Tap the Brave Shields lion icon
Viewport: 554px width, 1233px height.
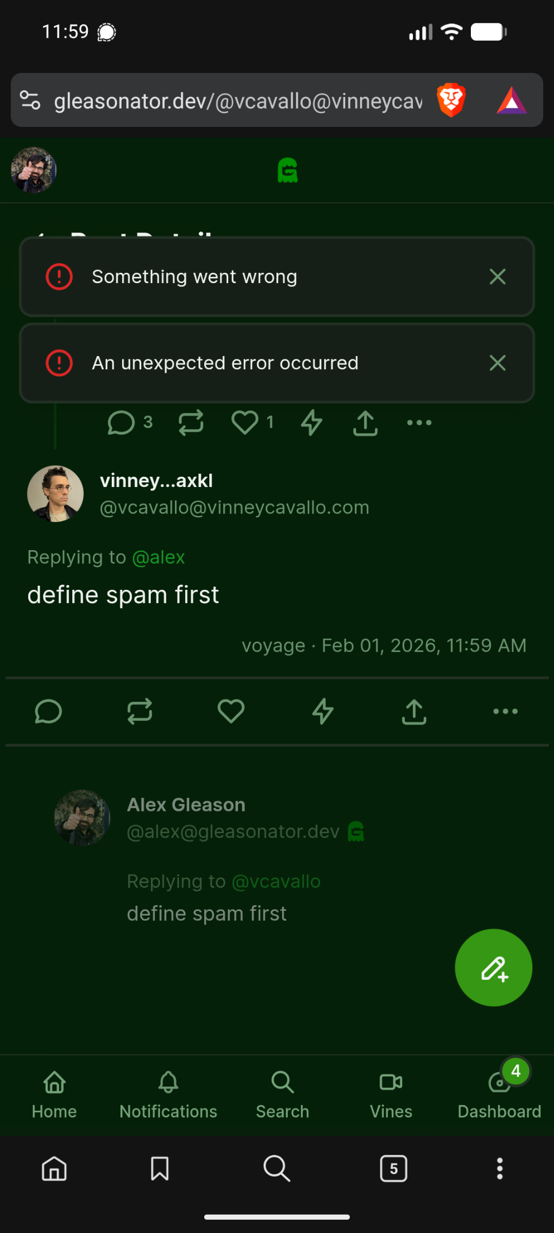pos(451,101)
